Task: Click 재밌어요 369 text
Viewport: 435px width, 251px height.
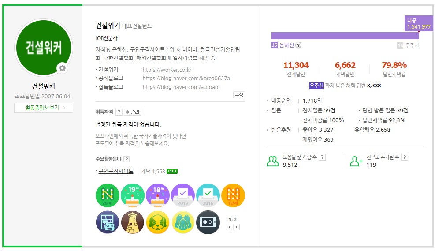Action: [318, 140]
